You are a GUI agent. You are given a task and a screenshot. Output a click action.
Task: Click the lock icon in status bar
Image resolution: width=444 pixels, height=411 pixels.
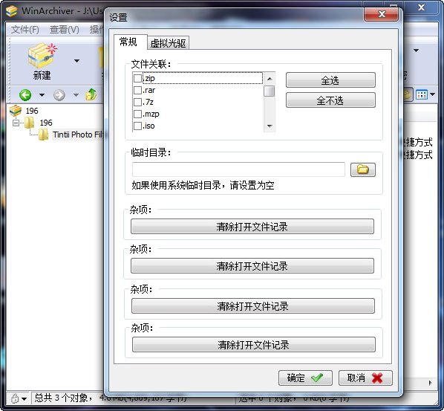click(15, 398)
